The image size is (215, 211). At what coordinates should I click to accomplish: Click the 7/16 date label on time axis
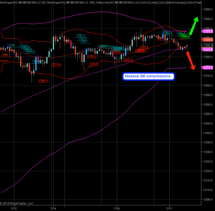(x=117, y=209)
